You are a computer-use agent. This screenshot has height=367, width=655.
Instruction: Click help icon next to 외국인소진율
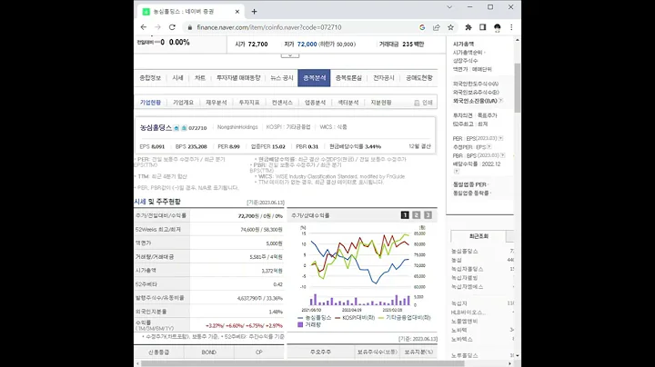(x=501, y=101)
